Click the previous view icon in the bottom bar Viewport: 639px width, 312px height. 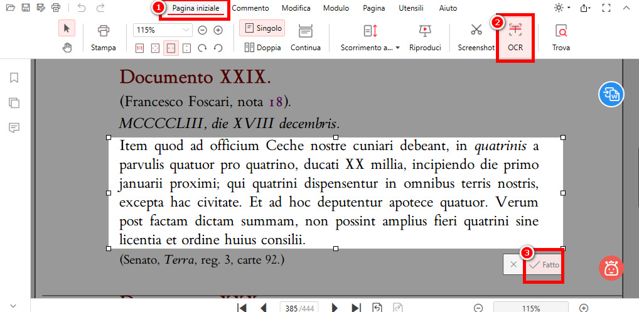[377, 308]
